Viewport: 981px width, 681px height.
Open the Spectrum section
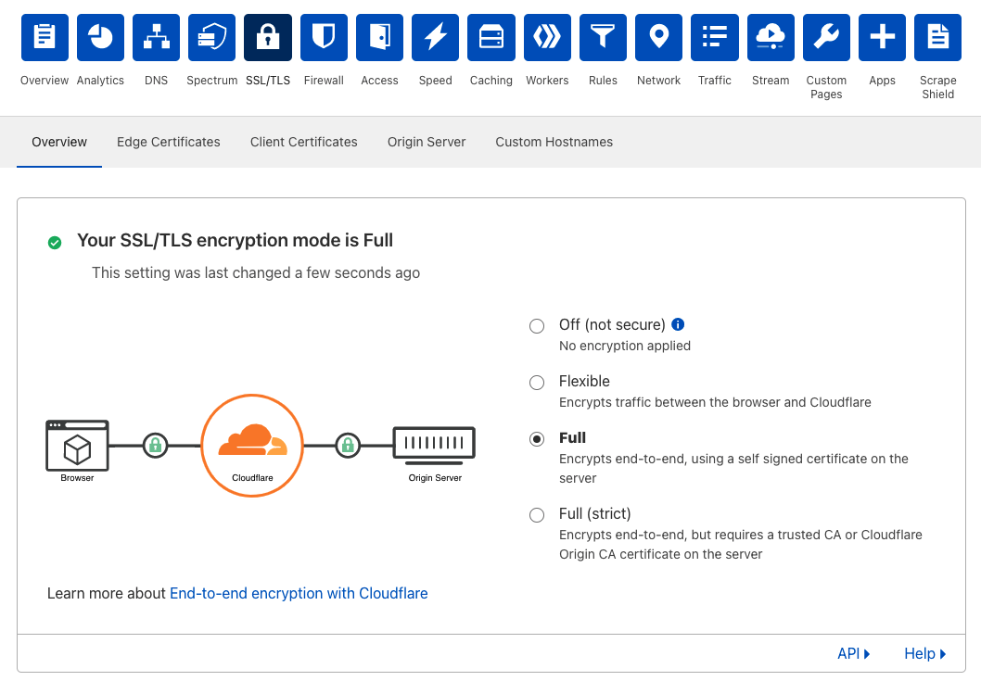211,37
